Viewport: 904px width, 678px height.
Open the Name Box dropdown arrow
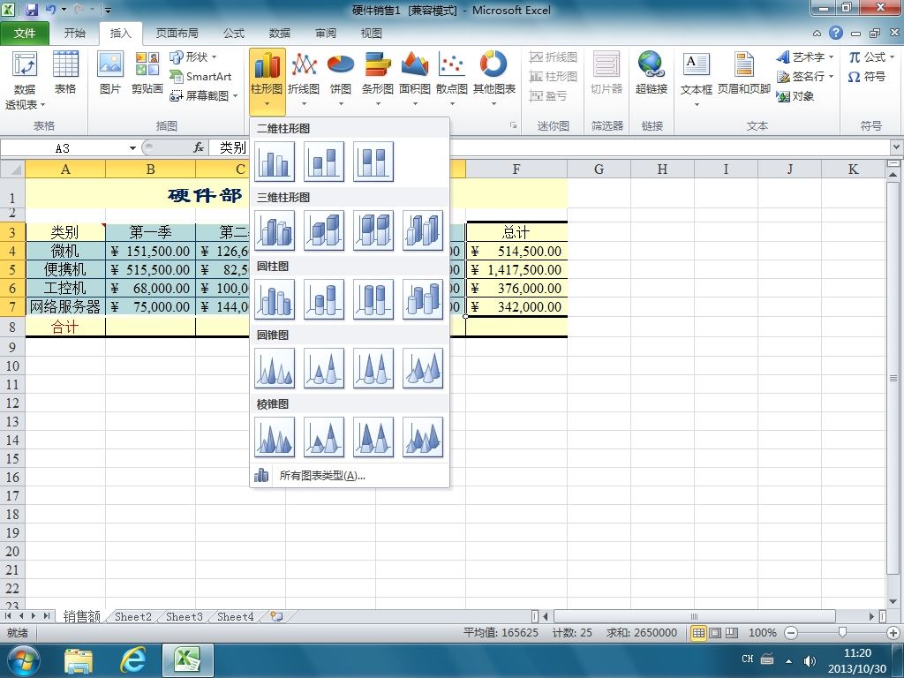coord(132,148)
